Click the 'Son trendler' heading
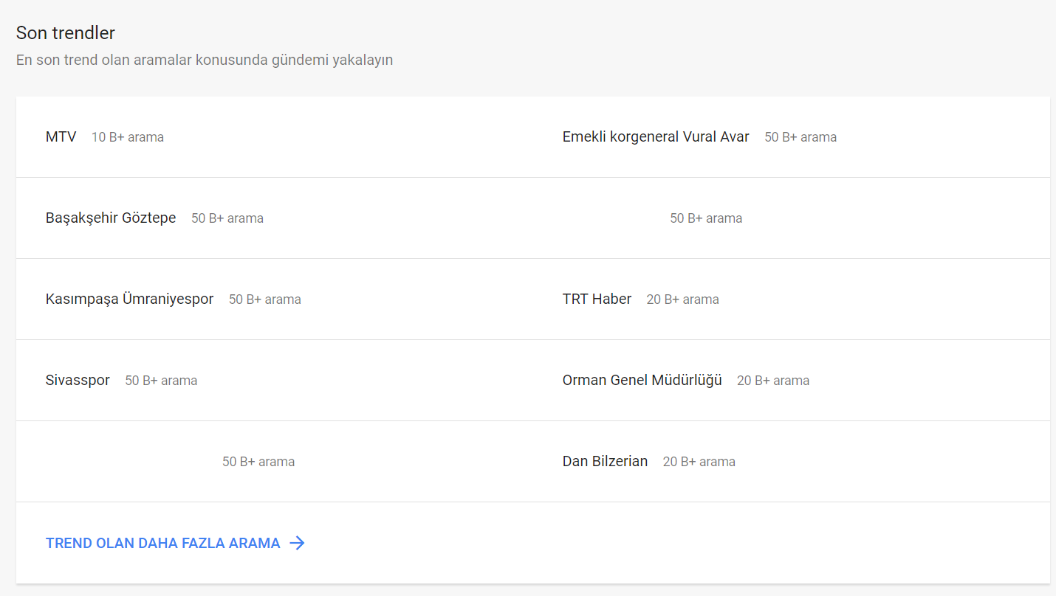Screen dimensions: 1056x596 coord(66,33)
